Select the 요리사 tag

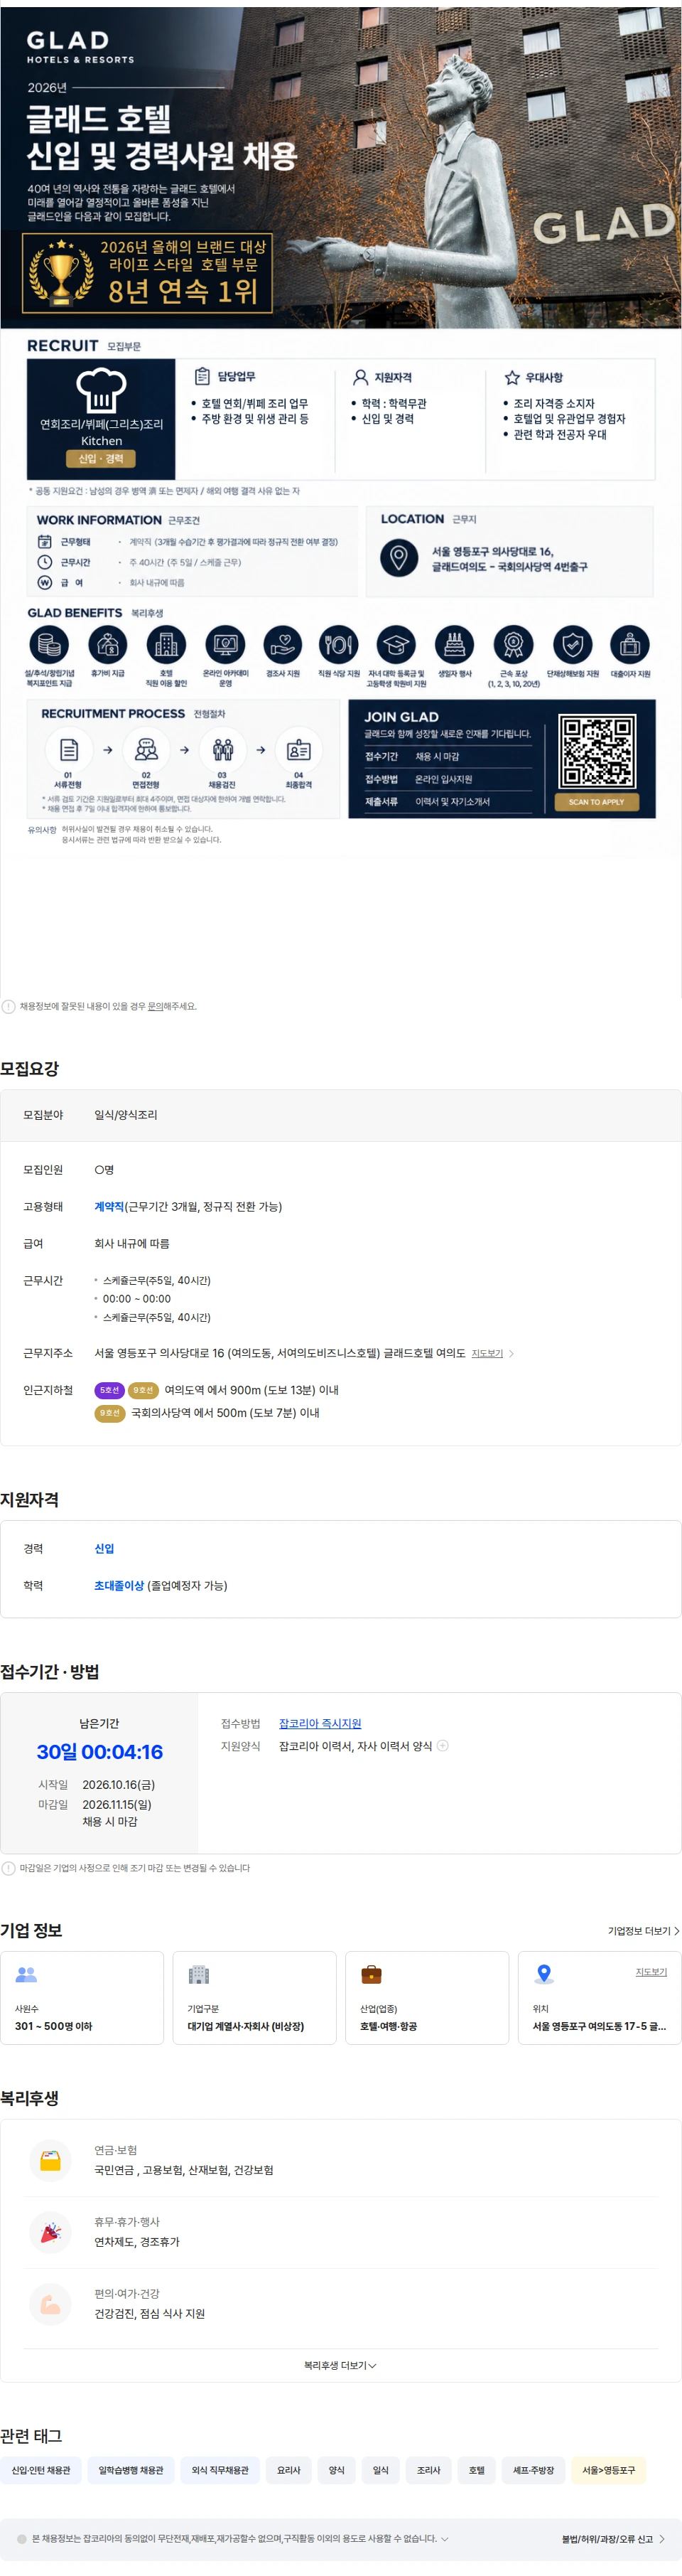(288, 2470)
